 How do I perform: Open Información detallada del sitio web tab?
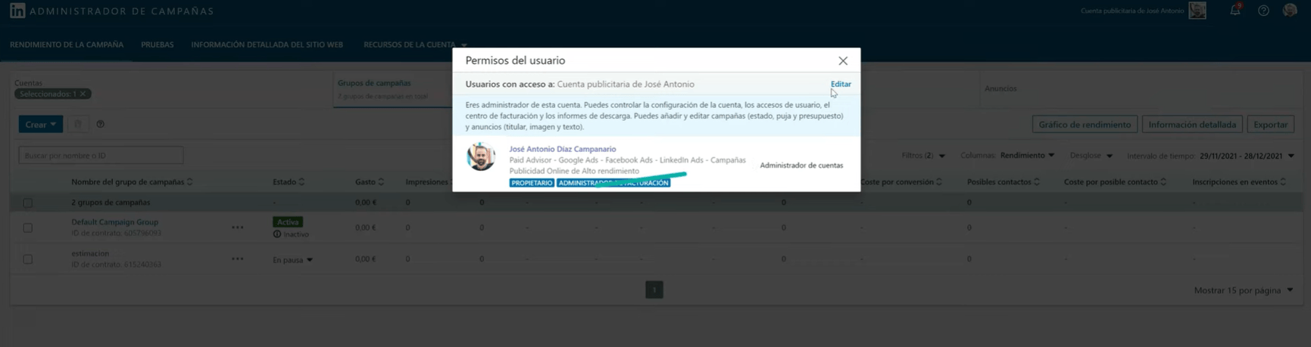click(x=267, y=45)
